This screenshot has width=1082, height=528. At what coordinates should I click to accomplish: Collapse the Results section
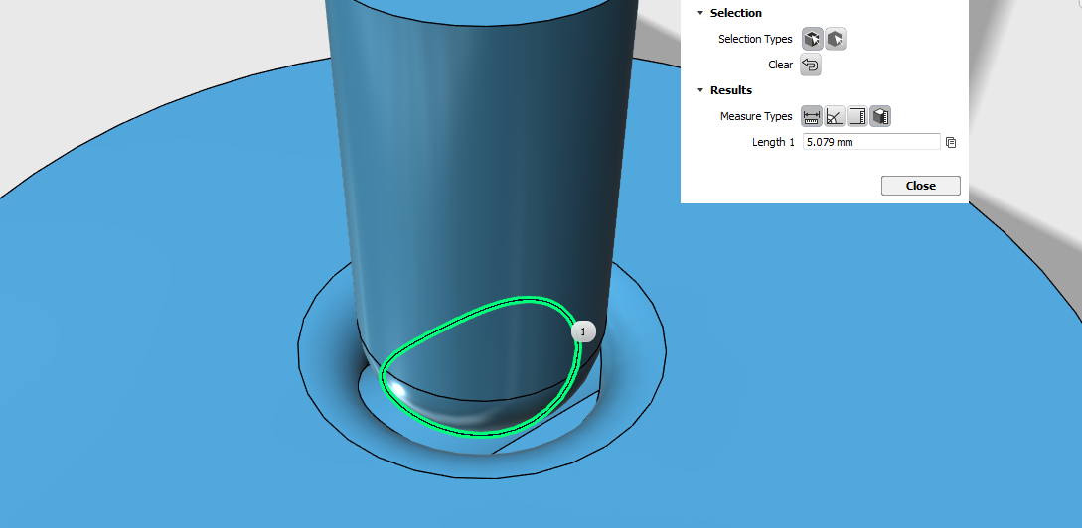[x=700, y=90]
